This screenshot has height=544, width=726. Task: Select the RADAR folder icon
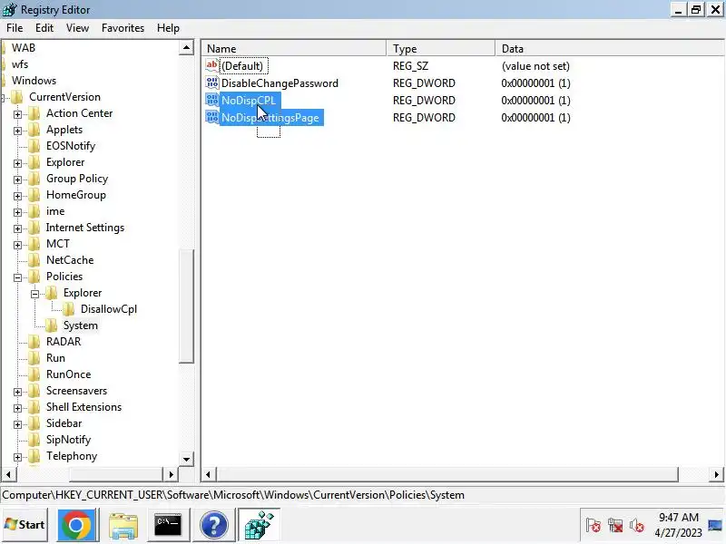pos(34,342)
